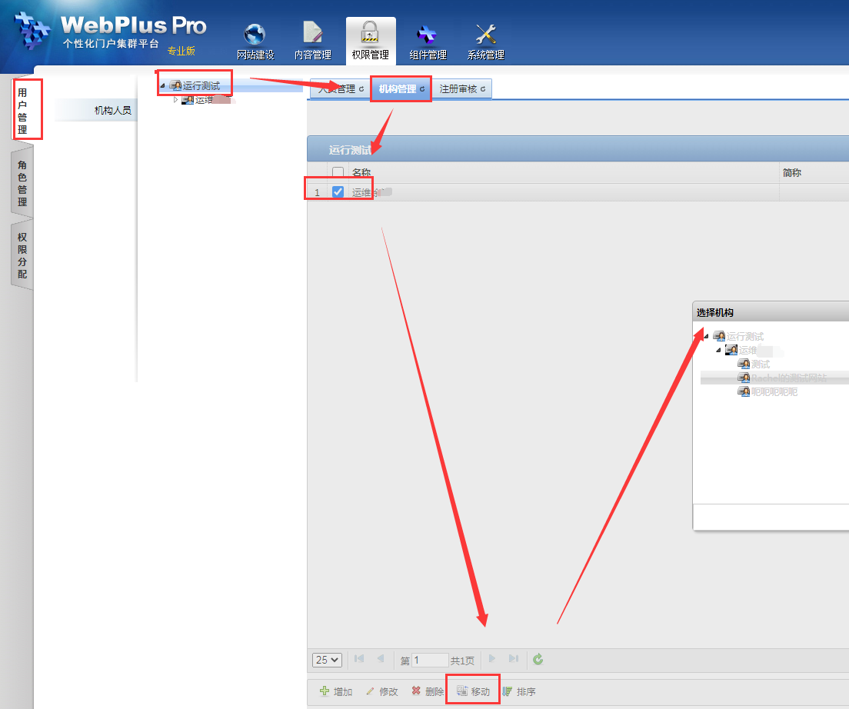
Task: Click the 排序 sort icon
Action: coord(508,691)
